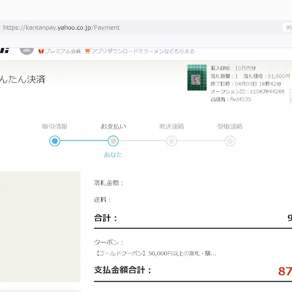
Task: Click the 収入印紙 10万円分 item title
Action: [x=233, y=68]
